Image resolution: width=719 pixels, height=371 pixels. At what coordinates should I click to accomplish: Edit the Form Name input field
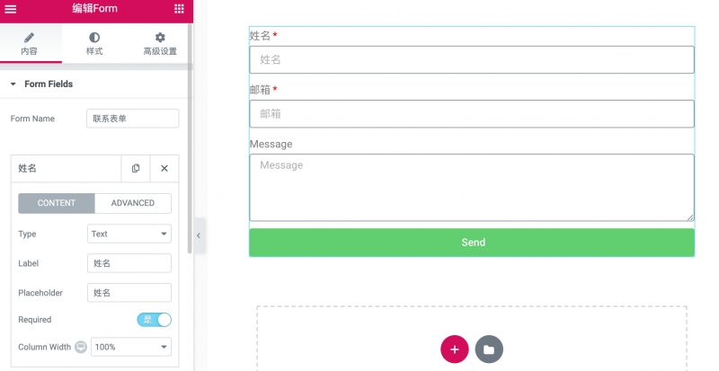(x=132, y=119)
